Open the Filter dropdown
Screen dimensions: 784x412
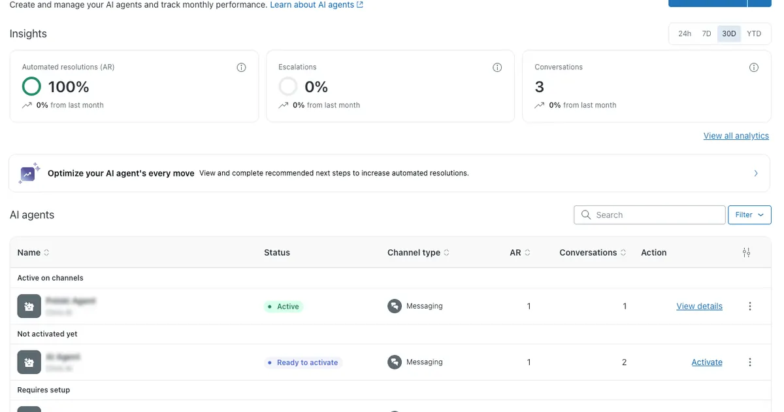coord(749,215)
